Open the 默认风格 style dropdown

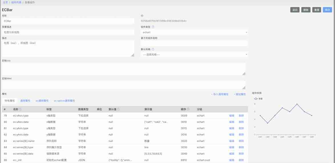(194, 55)
